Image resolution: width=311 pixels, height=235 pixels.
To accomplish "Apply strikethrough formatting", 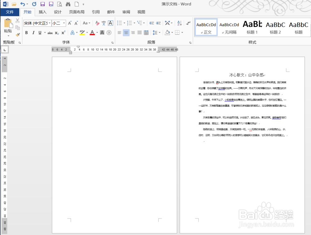I will pos(50,33).
